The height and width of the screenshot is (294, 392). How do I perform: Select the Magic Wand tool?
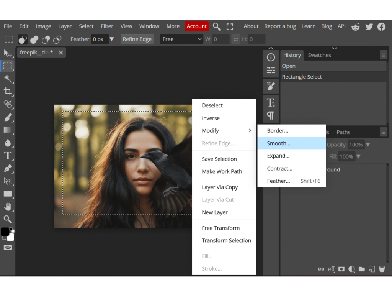coord(8,79)
